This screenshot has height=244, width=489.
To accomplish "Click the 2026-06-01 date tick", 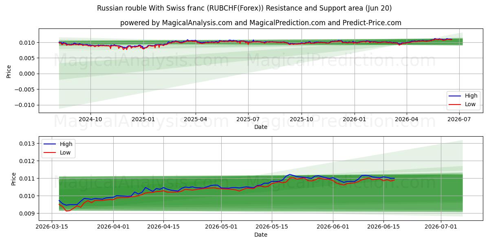I will pyautogui.click(x=333, y=227).
